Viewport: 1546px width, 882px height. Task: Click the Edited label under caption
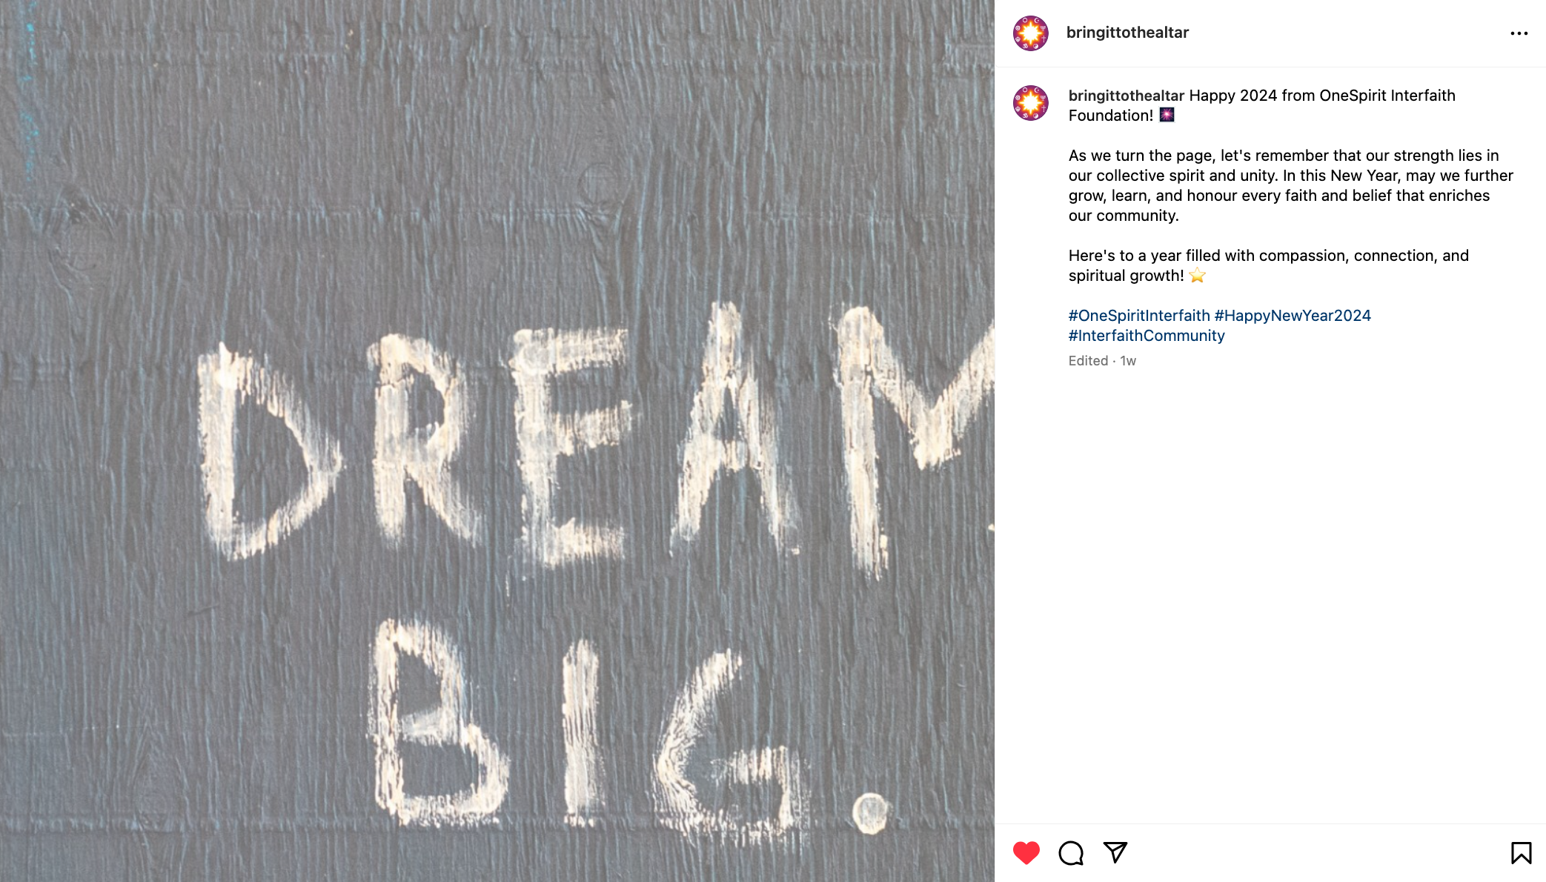tap(1088, 361)
